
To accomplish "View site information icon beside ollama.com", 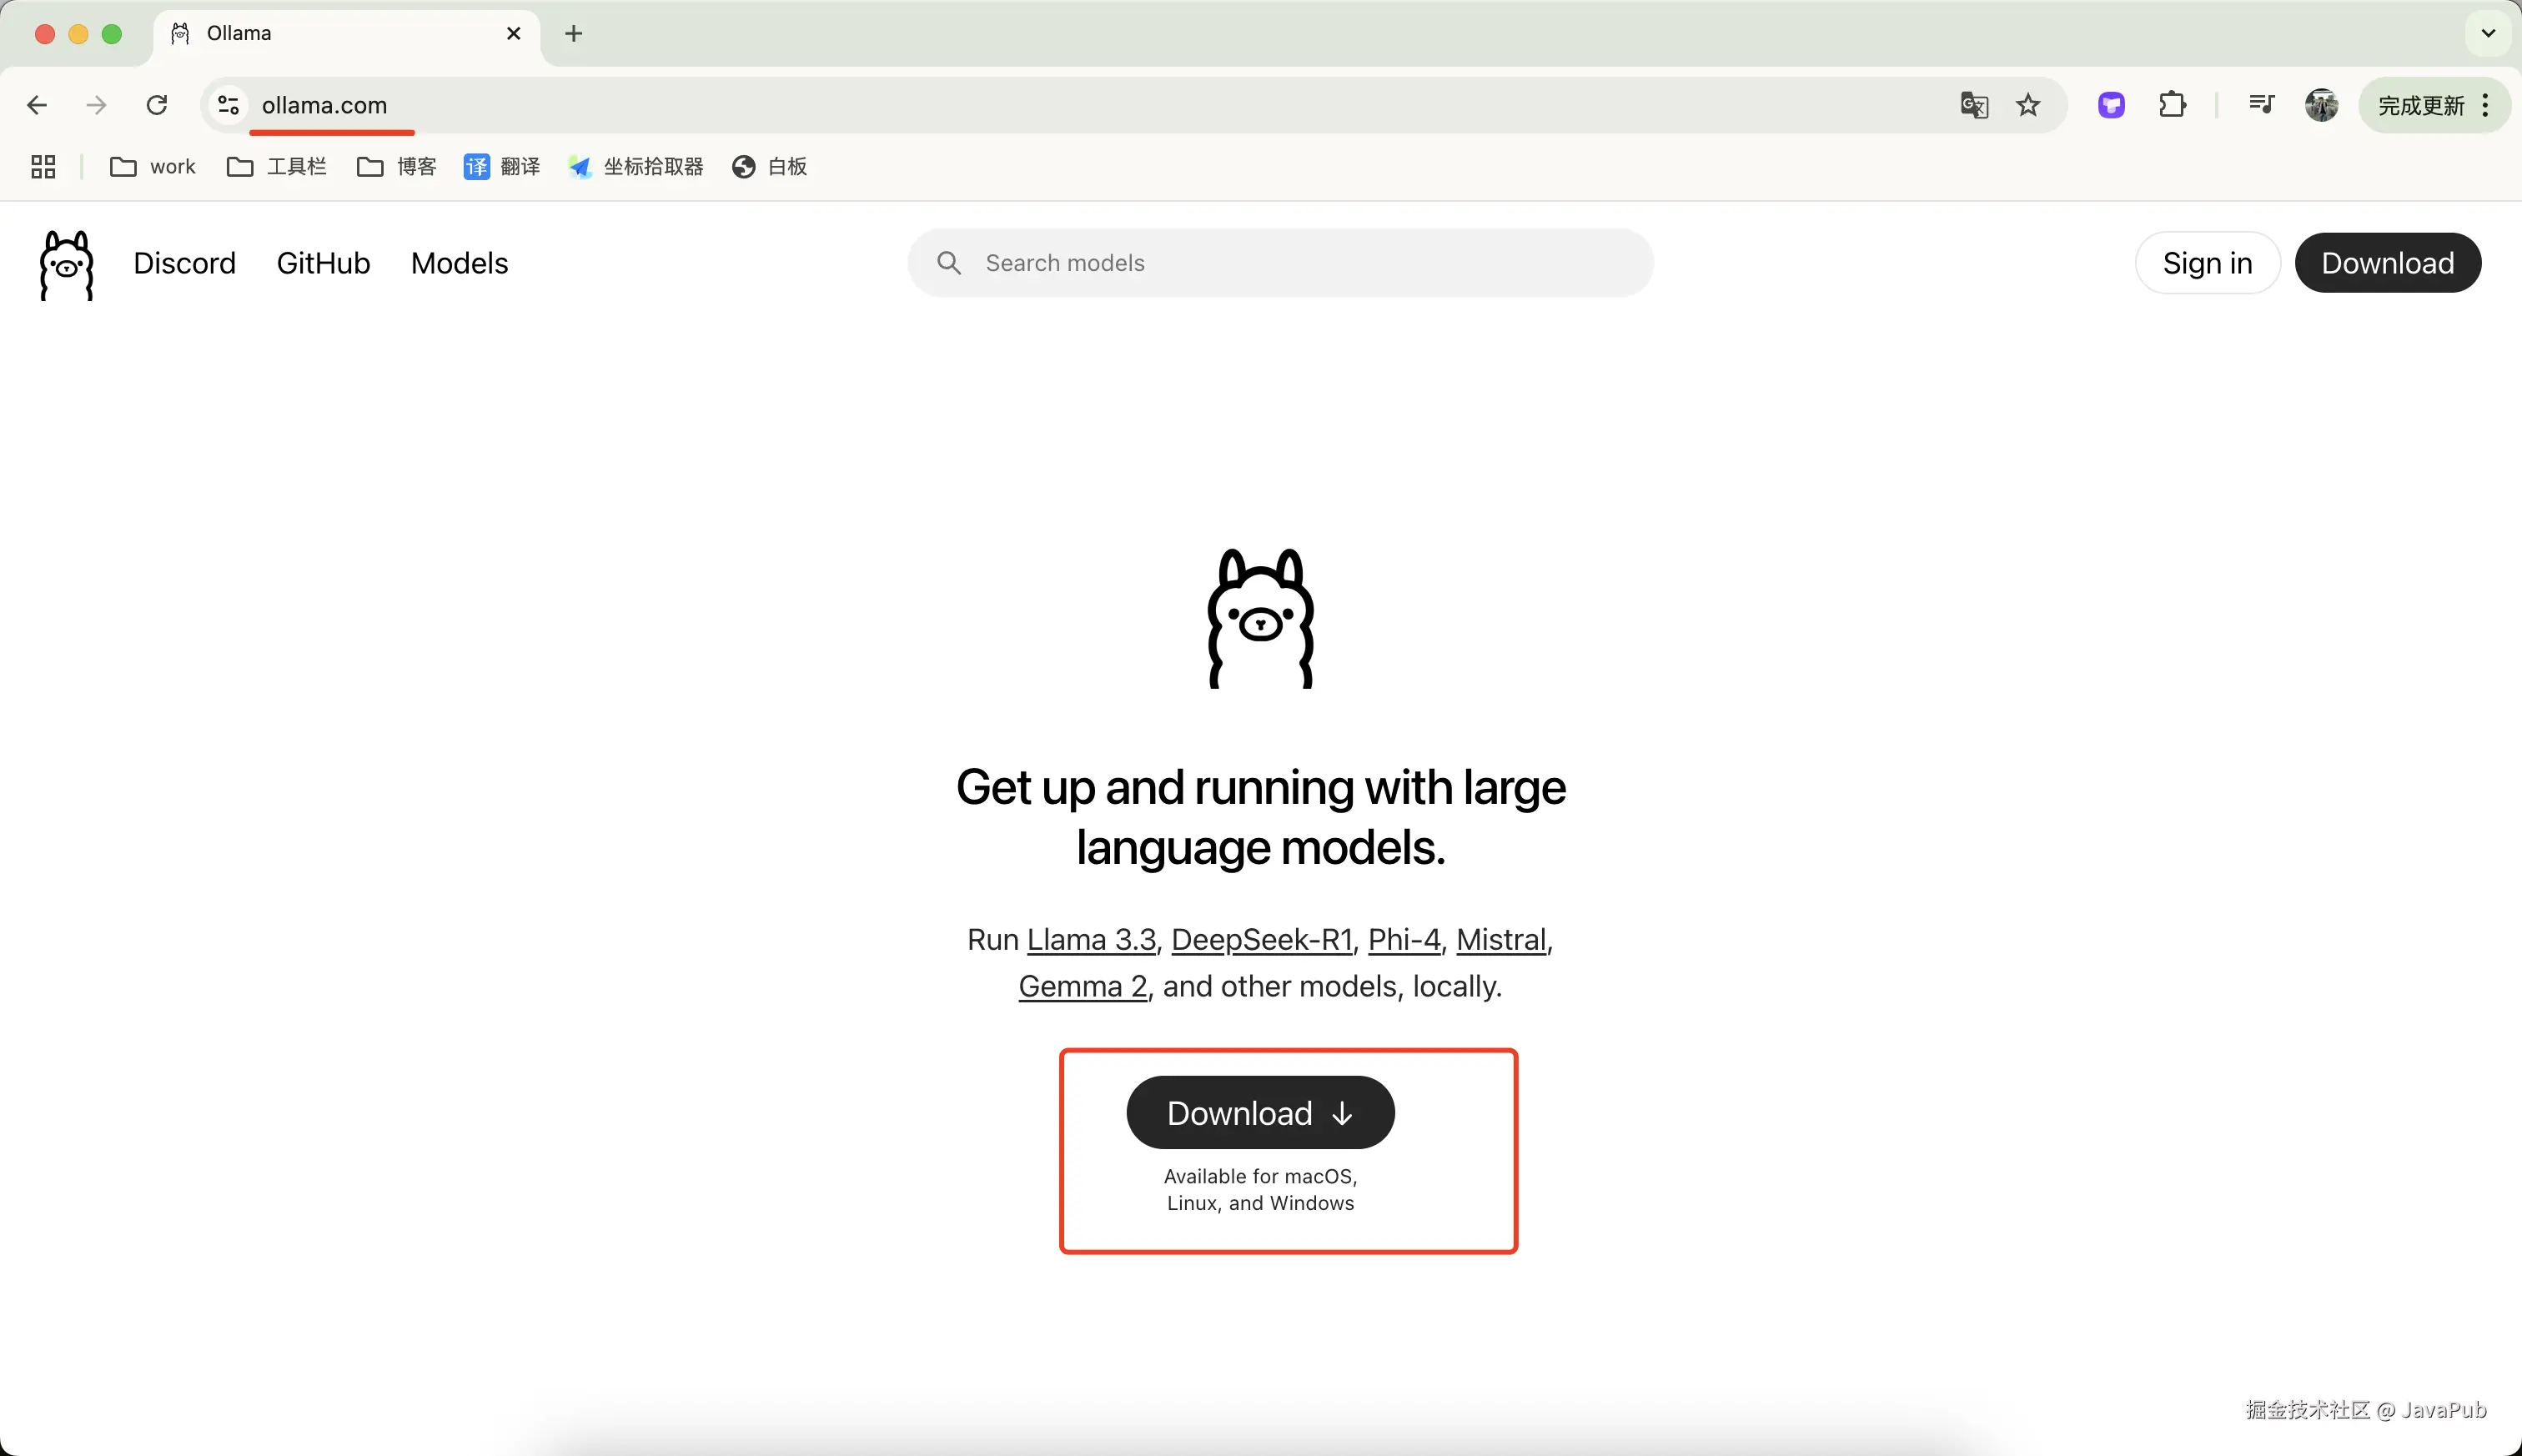I will (x=228, y=105).
